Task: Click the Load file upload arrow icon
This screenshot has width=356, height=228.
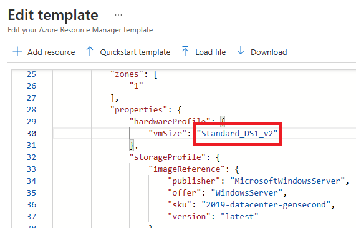Action: click(185, 51)
